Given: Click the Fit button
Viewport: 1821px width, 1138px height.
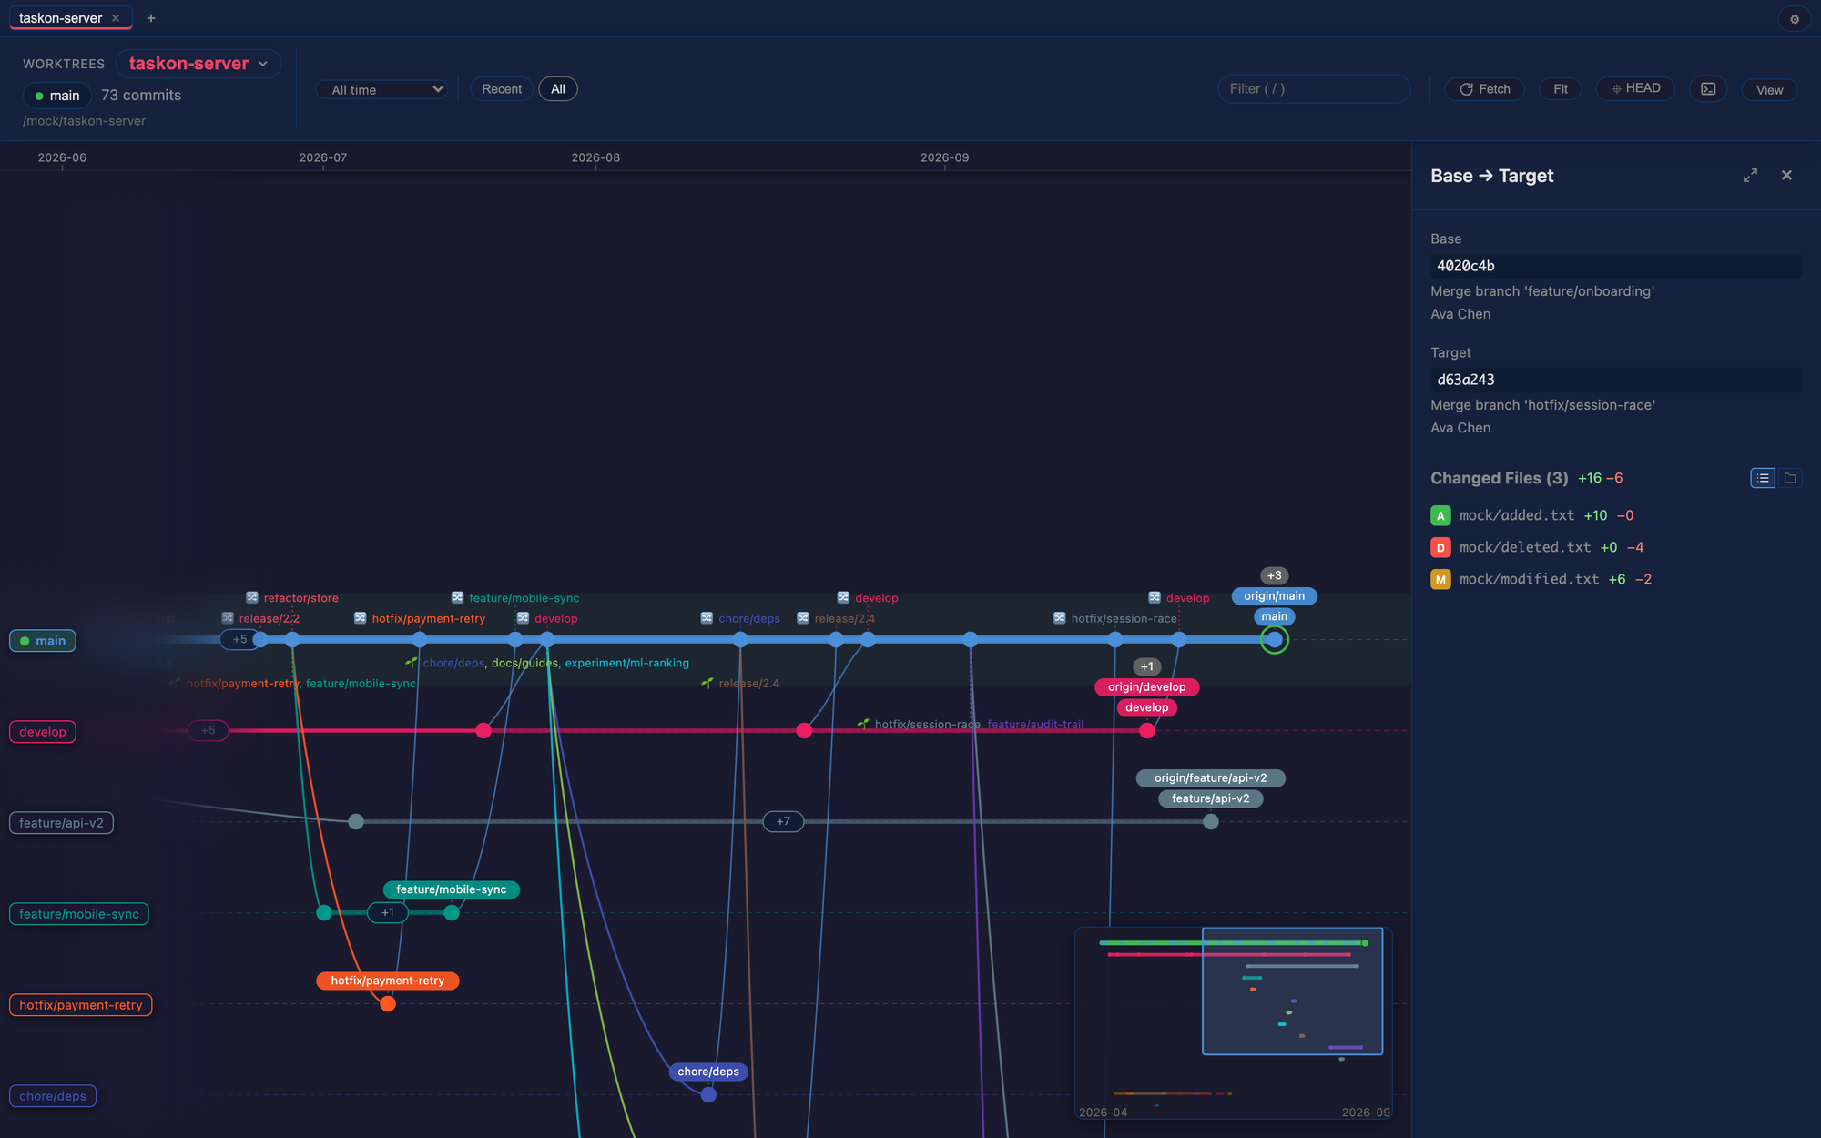Looking at the screenshot, I should (x=1561, y=89).
